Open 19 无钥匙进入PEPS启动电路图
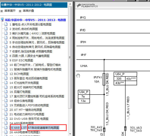The height and width of the screenshot is (136, 150). click(x=29, y=105)
